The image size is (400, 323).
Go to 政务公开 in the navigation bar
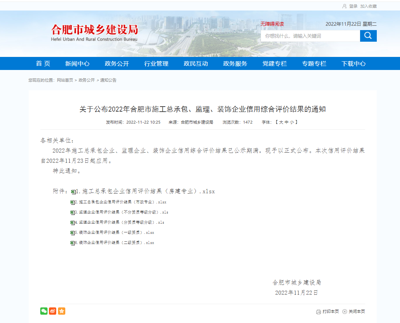point(117,63)
